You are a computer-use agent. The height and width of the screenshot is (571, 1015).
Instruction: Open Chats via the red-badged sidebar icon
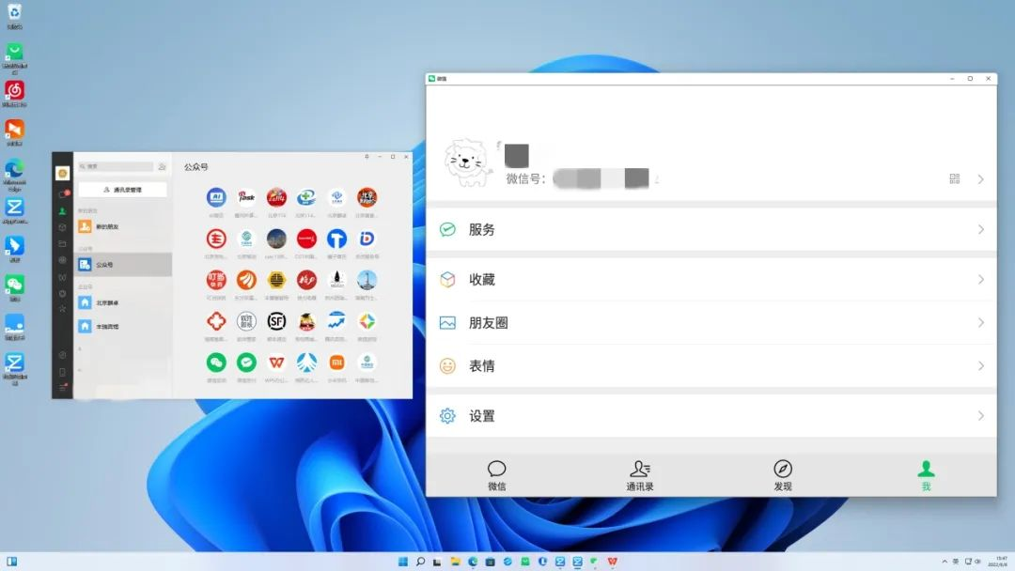(62, 193)
